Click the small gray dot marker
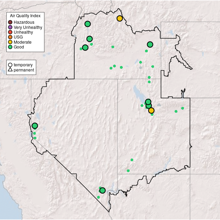The image size is (220, 220). 141,68
